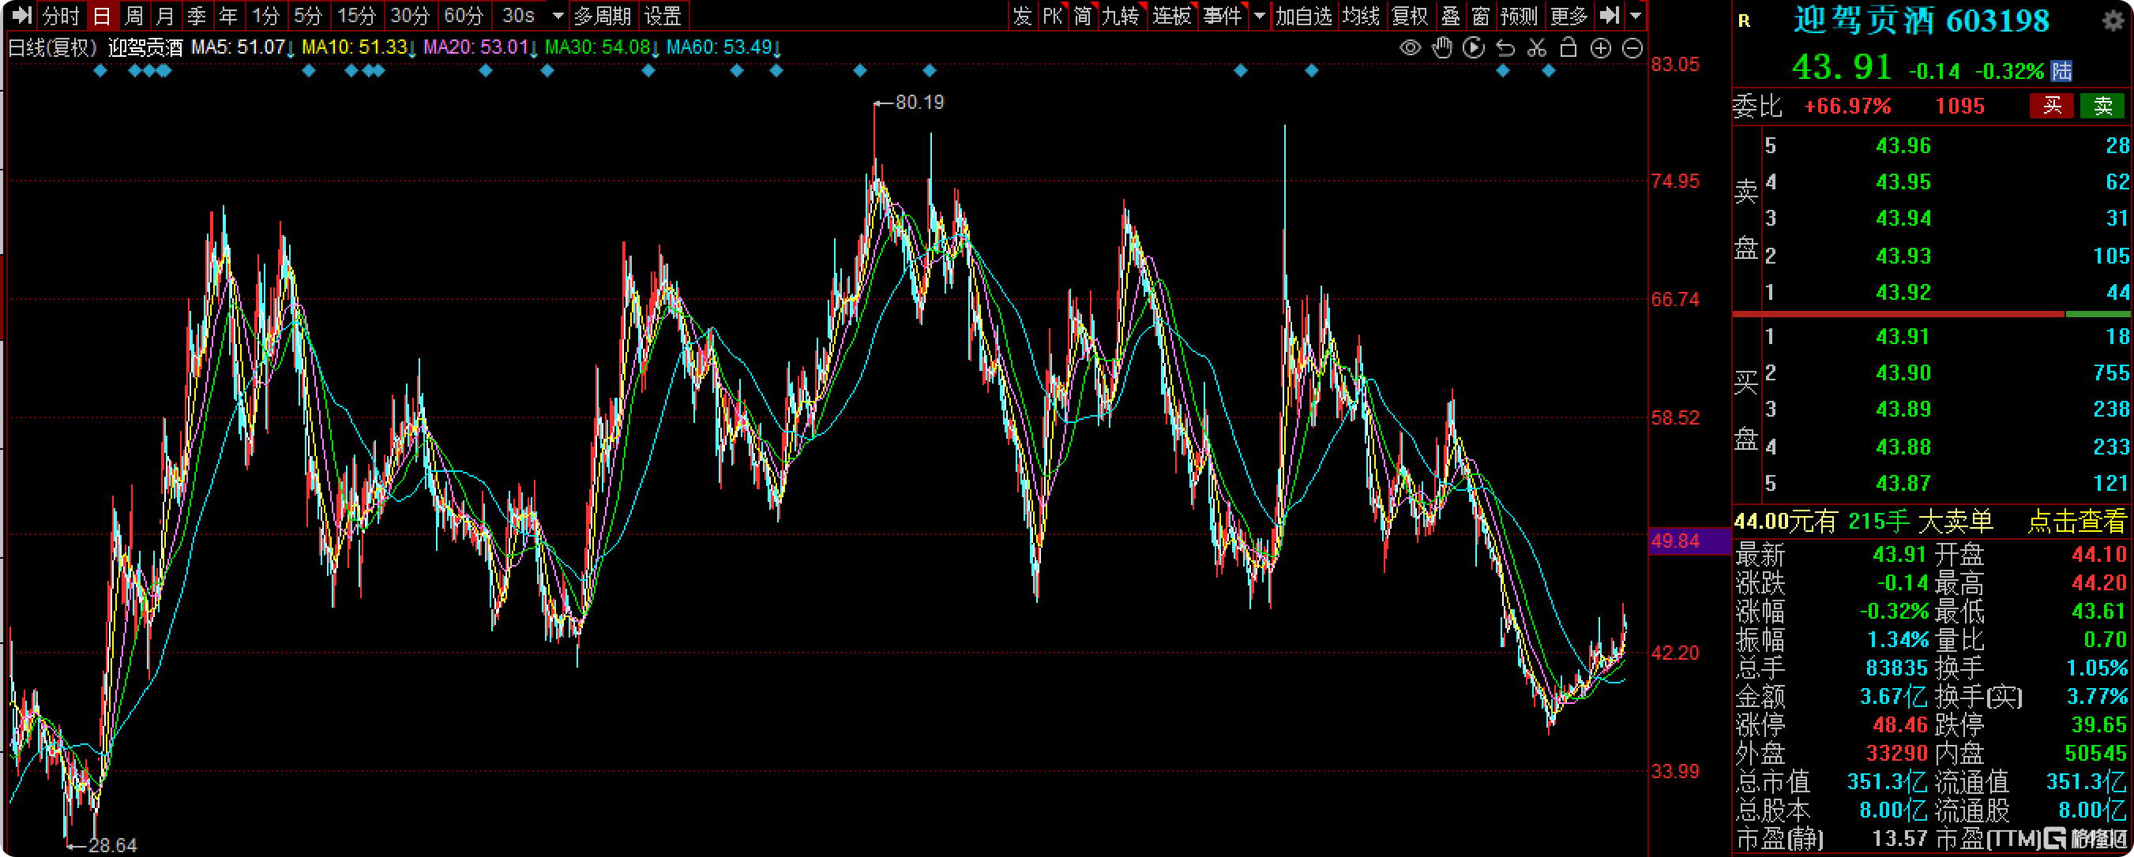Open 复权 adjustment options

point(1409,16)
